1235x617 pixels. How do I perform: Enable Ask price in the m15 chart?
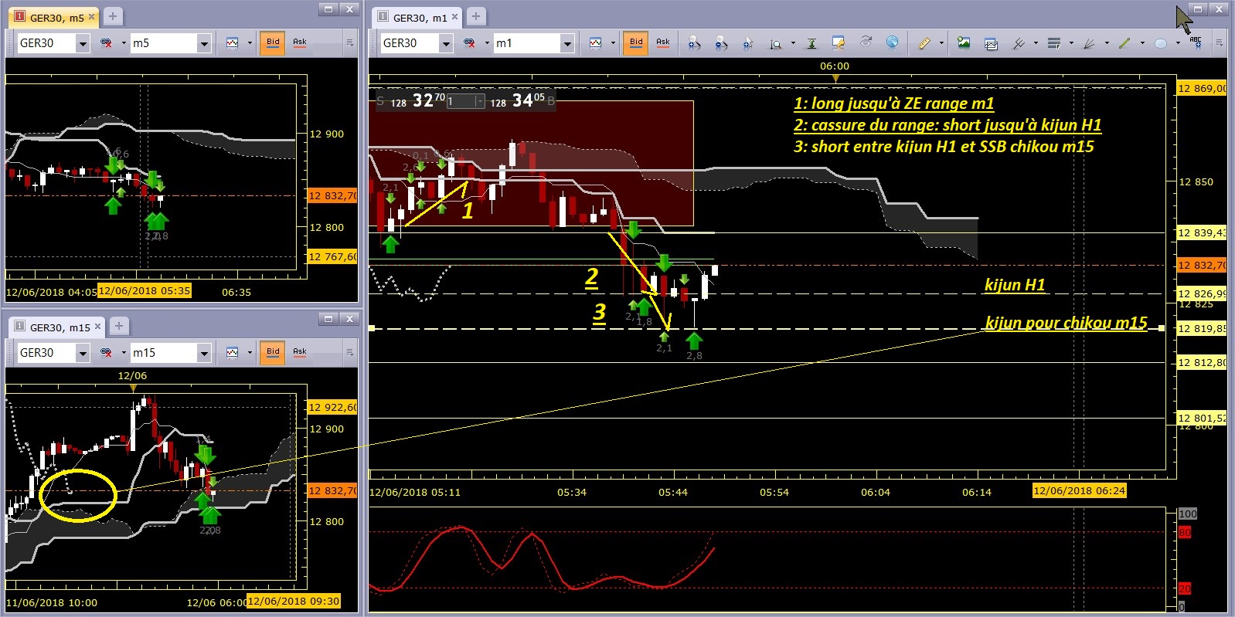tap(300, 352)
